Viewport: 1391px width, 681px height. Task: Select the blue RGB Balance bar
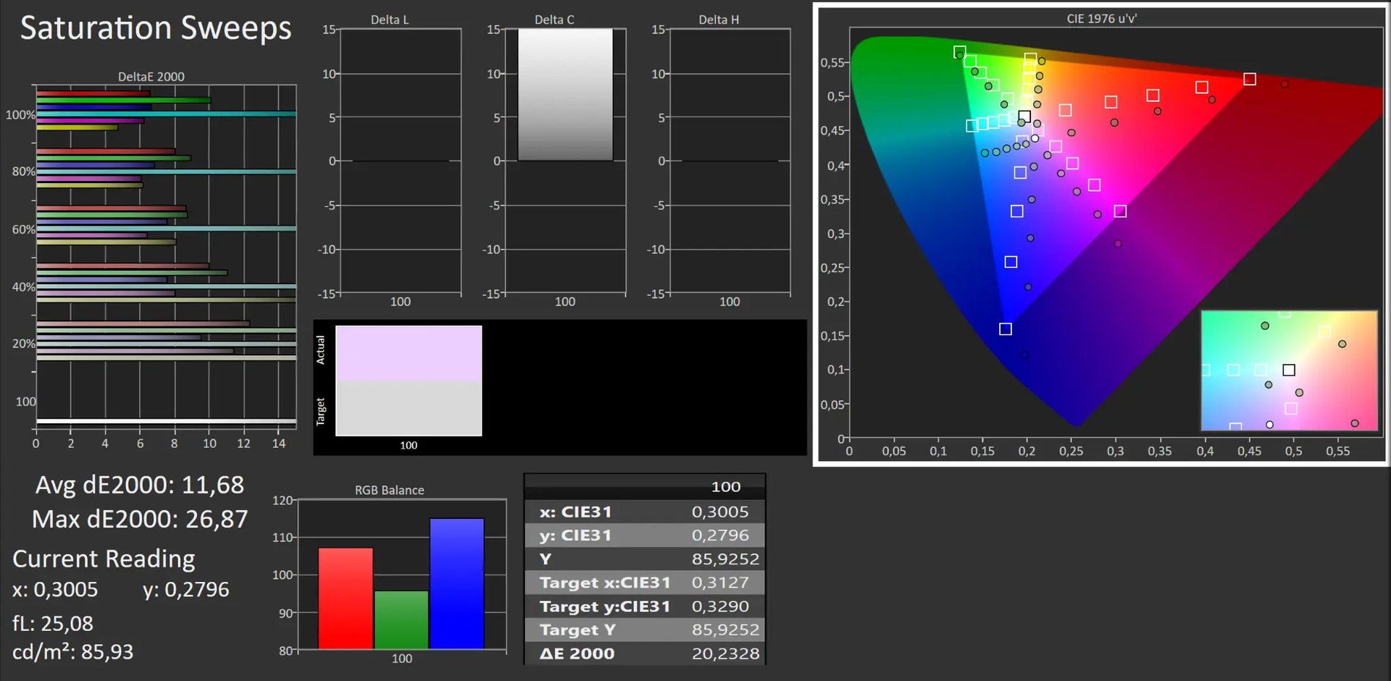[x=456, y=583]
